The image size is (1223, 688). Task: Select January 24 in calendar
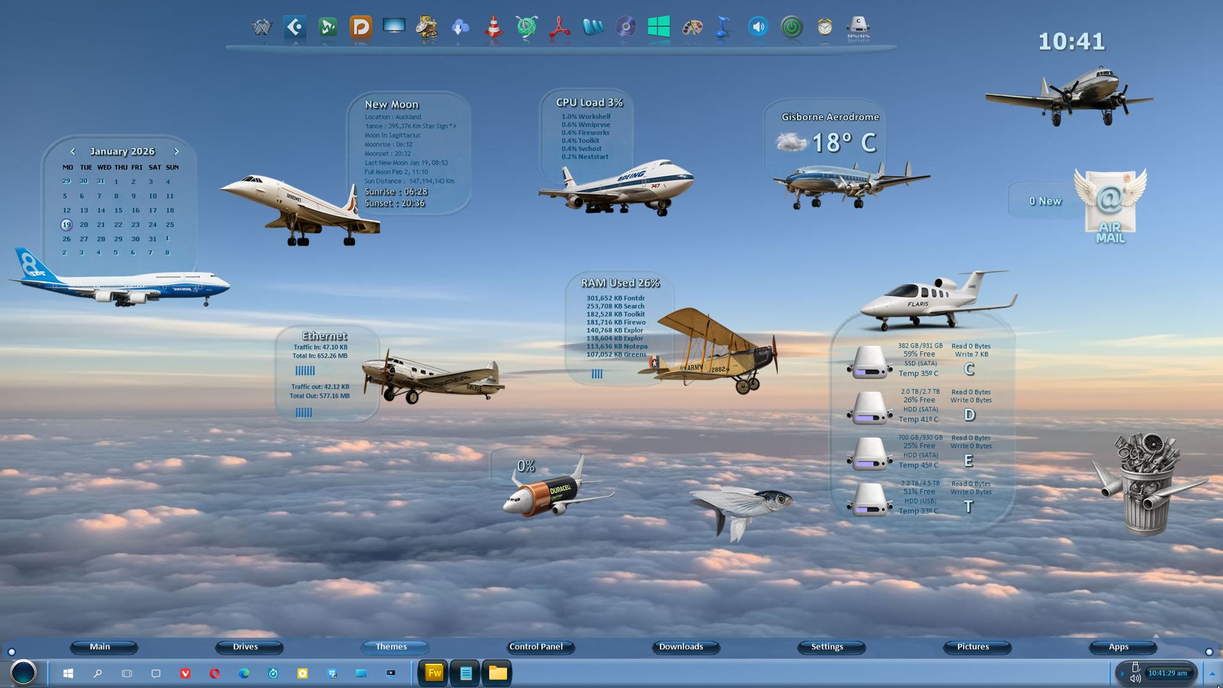(152, 225)
